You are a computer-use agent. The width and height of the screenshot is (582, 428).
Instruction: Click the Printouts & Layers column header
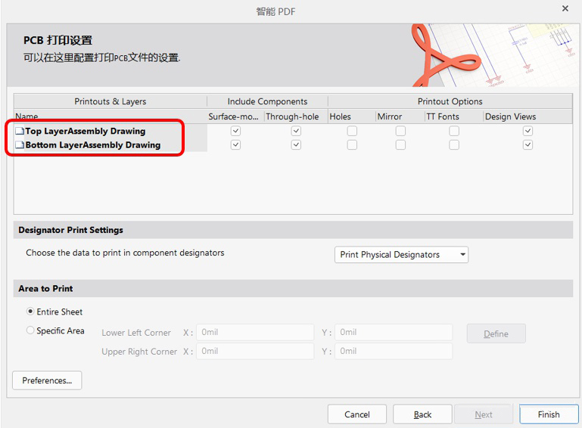point(110,101)
